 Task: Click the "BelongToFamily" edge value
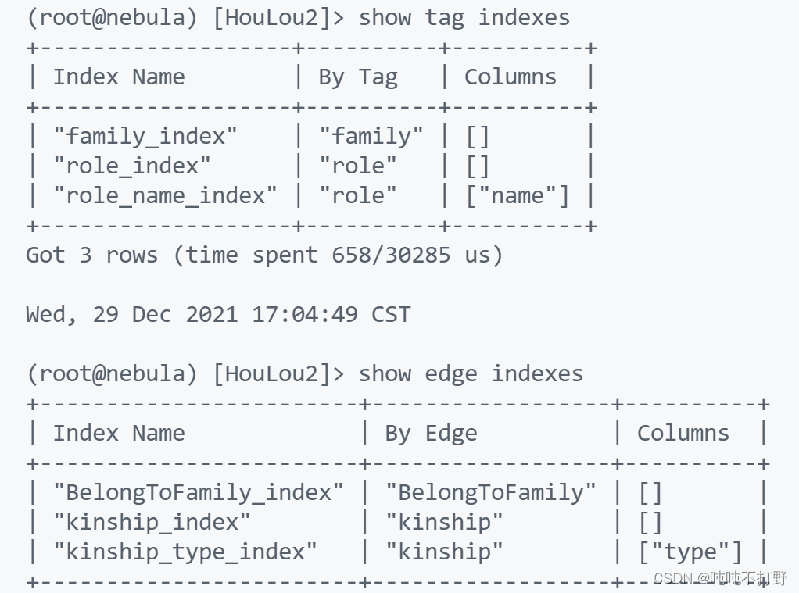click(491, 492)
